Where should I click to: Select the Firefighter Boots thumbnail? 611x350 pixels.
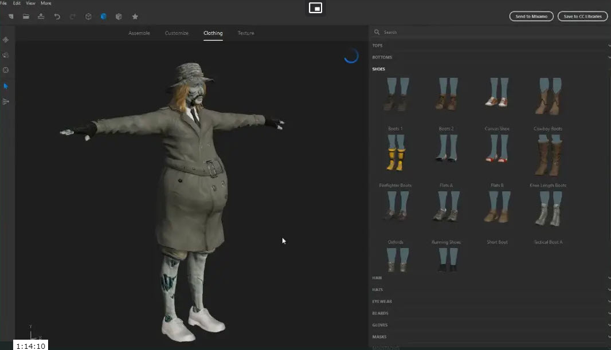(x=395, y=155)
